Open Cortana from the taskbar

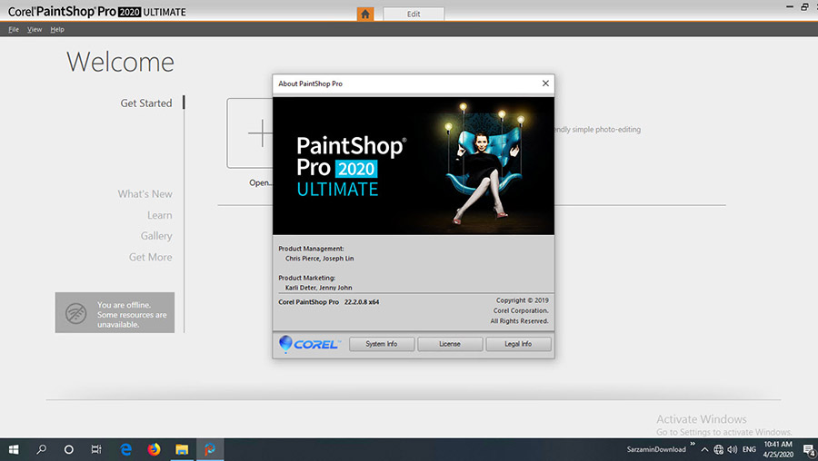[x=69, y=449]
